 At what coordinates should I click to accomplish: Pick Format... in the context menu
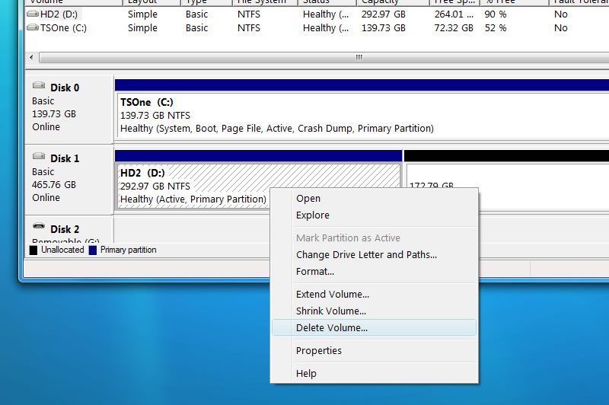[x=315, y=272]
